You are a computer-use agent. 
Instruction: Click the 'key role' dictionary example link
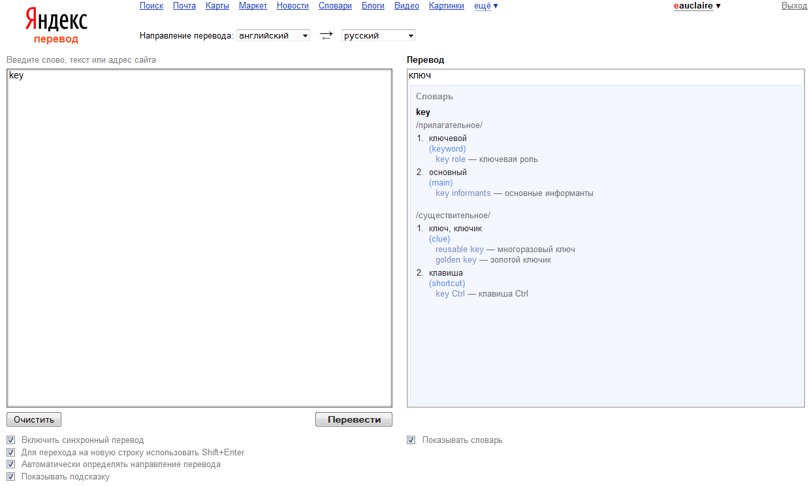pos(451,159)
